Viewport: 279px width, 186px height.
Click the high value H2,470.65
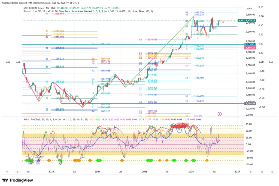pyautogui.click(x=74, y=8)
